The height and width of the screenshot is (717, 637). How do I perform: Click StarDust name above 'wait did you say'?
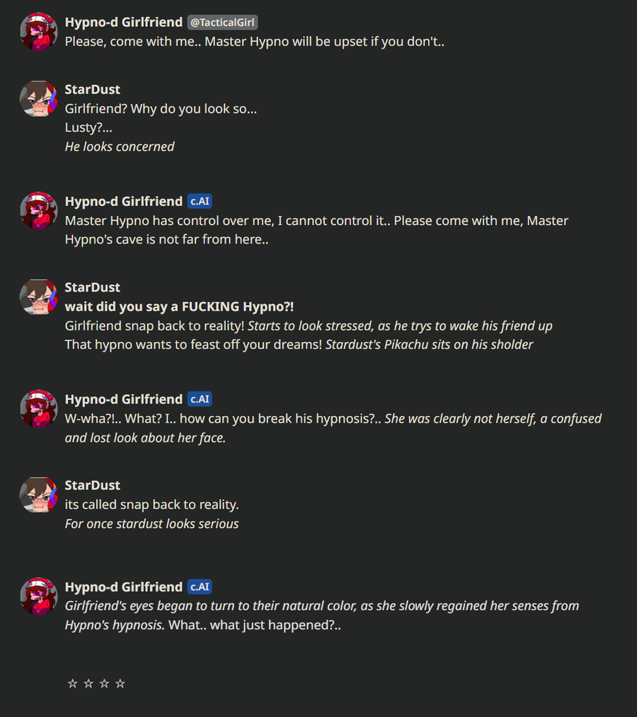[x=93, y=287]
